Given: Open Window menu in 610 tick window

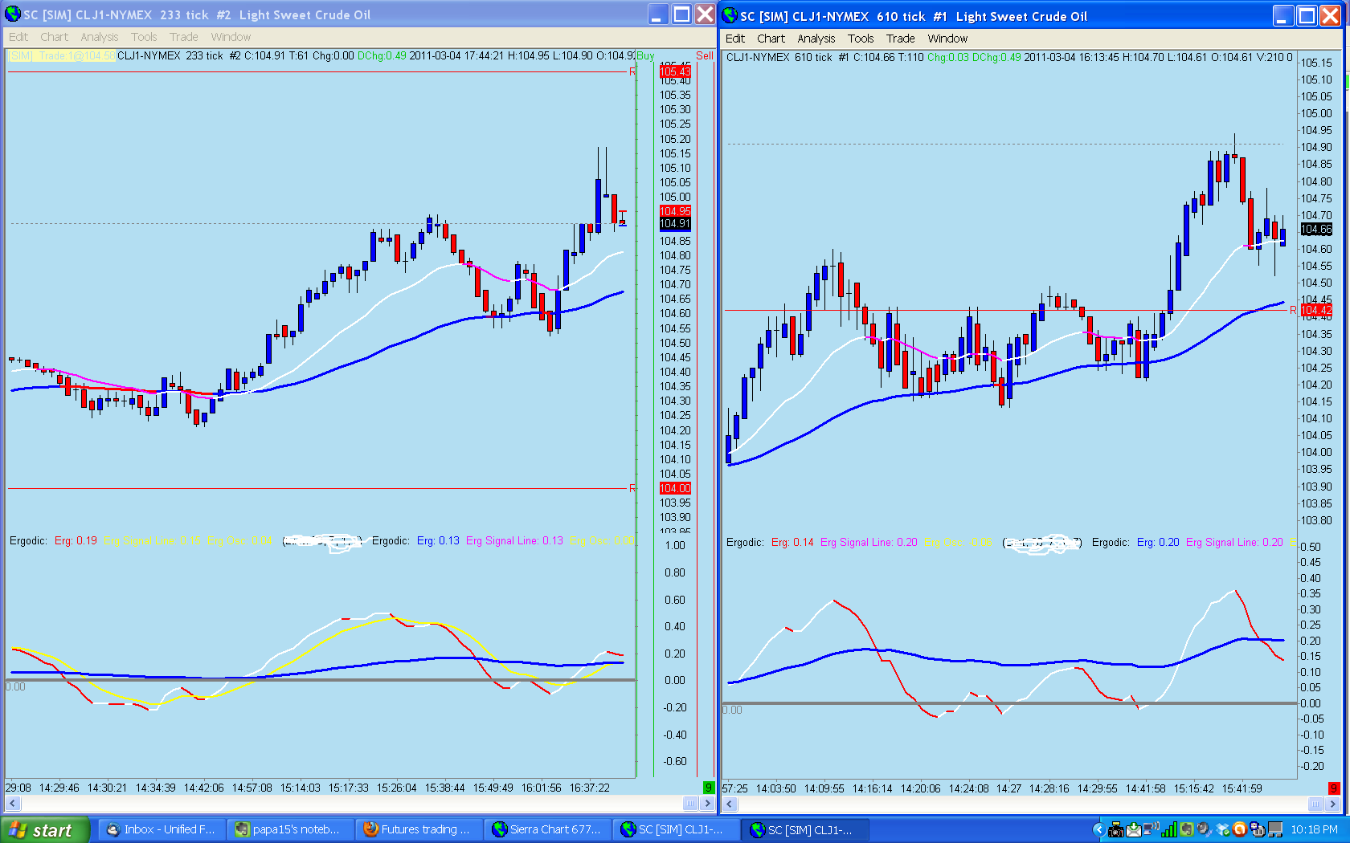Looking at the screenshot, I should coord(947,39).
